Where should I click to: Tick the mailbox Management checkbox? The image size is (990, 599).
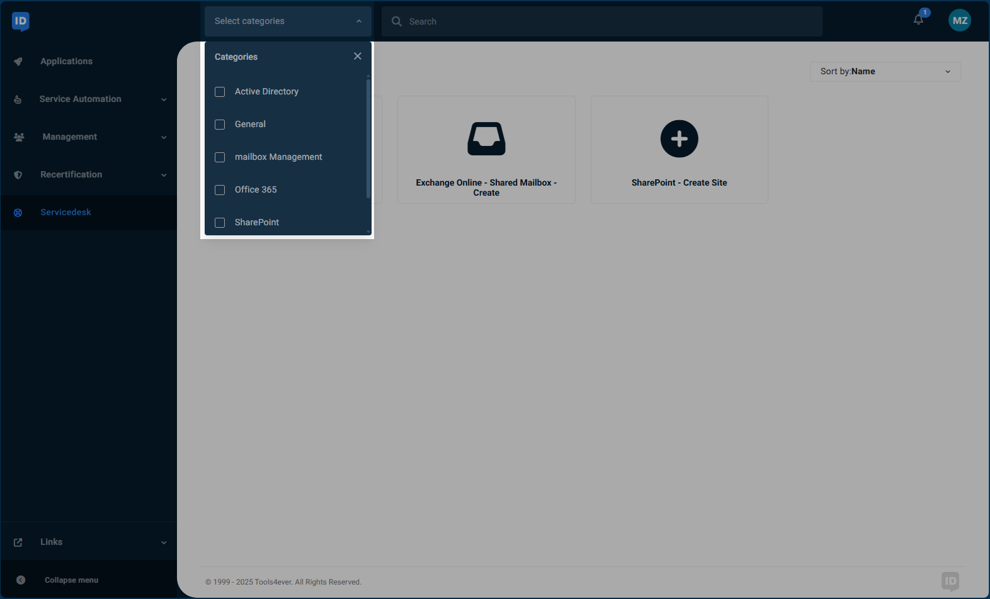tap(220, 157)
